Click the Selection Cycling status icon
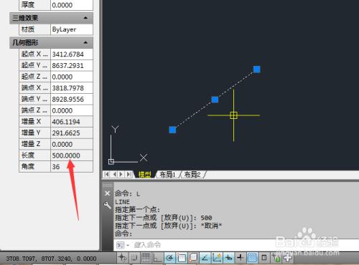359x265 pixels. tap(276, 258)
